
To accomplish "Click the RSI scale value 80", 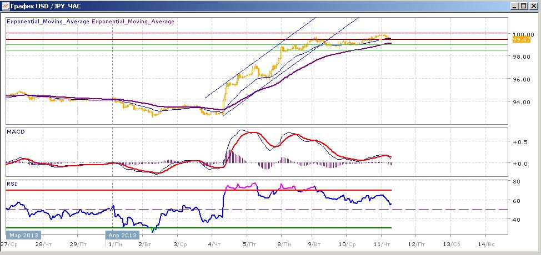I will tap(517, 181).
